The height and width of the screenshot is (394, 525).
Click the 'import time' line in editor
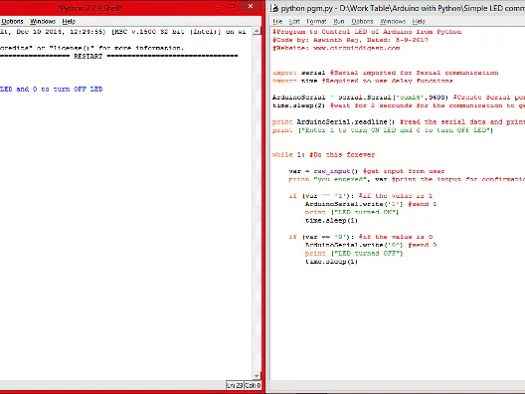362,81
